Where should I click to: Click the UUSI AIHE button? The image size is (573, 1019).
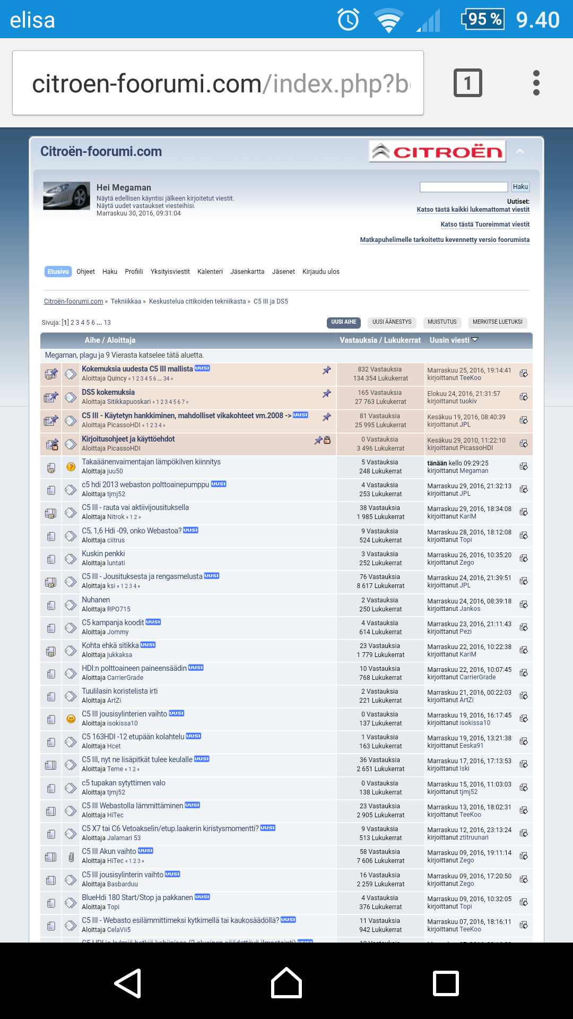tap(344, 322)
